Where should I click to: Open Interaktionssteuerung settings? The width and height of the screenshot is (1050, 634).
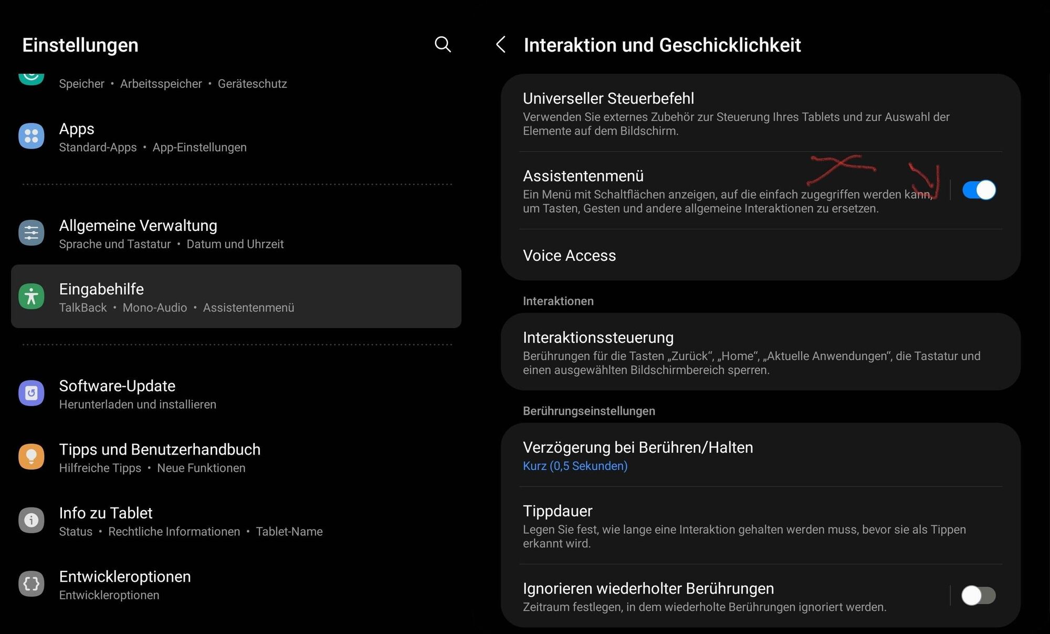tap(761, 352)
